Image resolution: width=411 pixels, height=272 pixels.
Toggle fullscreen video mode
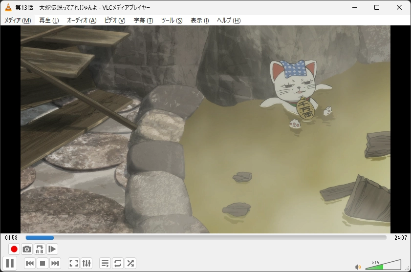point(74,264)
